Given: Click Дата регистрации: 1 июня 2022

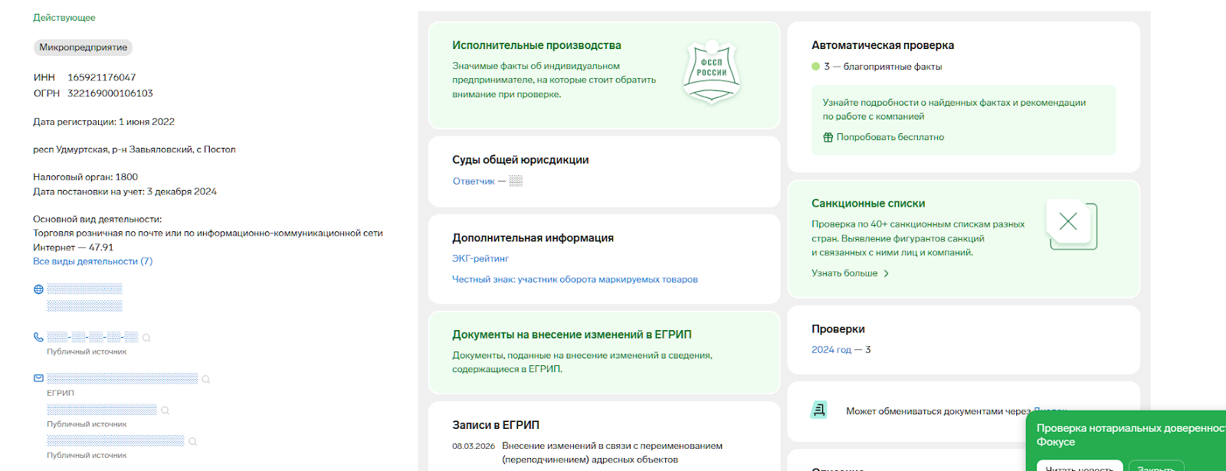Looking at the screenshot, I should point(104,122).
